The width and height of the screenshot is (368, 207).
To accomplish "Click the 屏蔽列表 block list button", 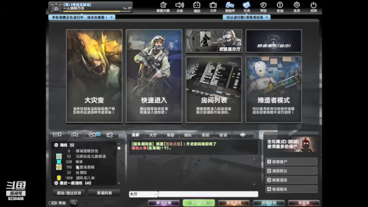I will pyautogui.click(x=104, y=193).
